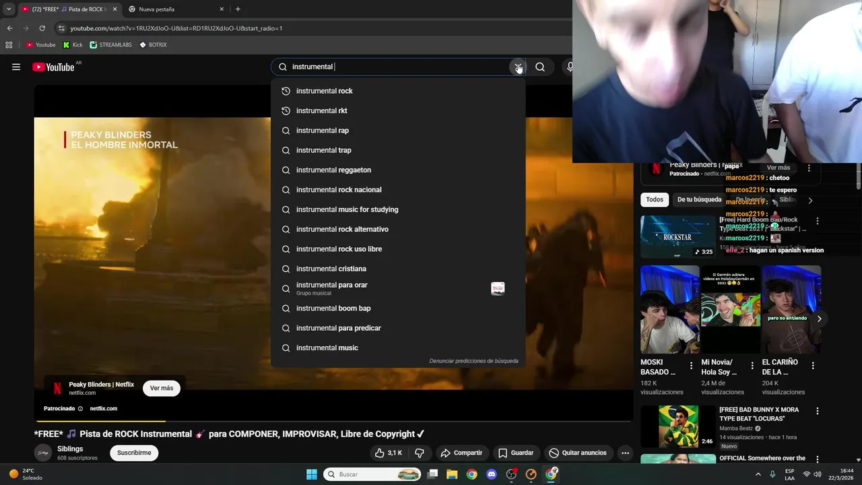Like the video with thumbs up 3,1 K
The height and width of the screenshot is (485, 862).
point(389,453)
